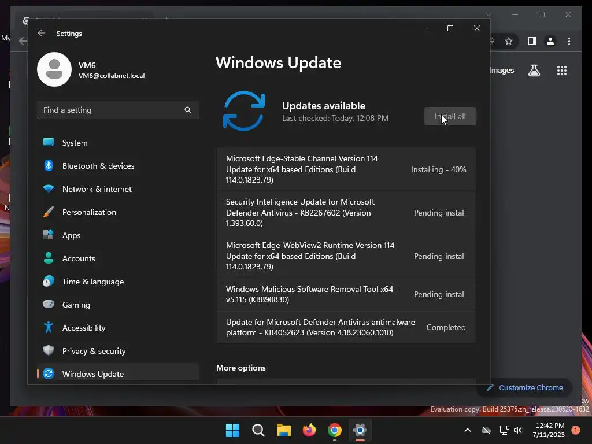Click the Completed status text

tap(446, 327)
